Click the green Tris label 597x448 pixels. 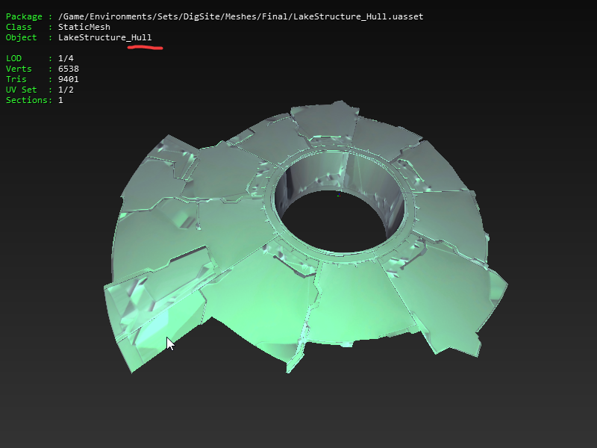pyautogui.click(x=16, y=79)
